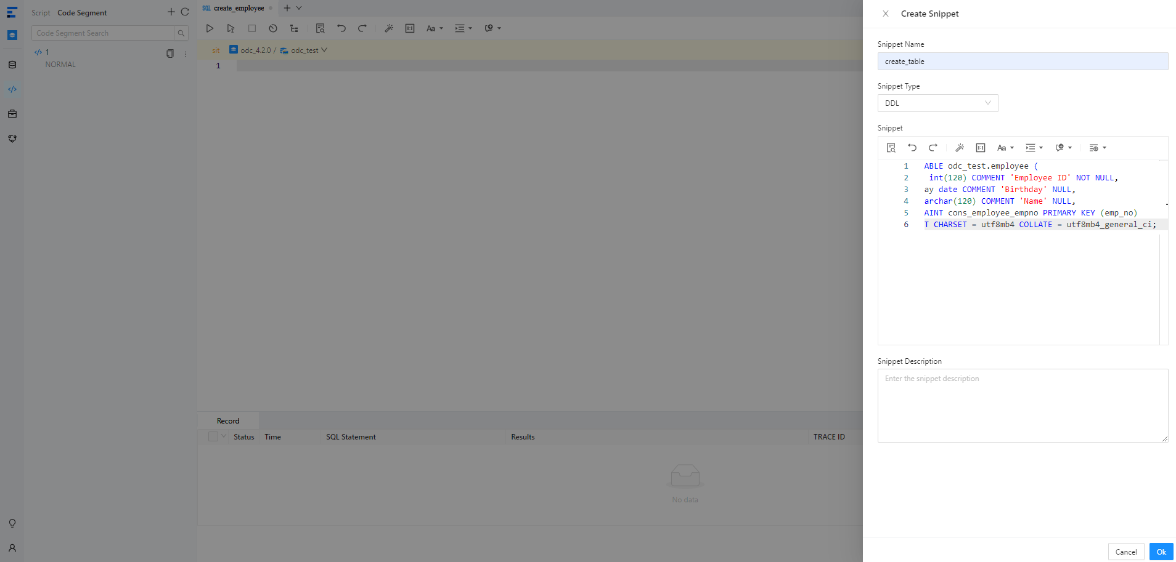Undo last edit in Snippet editor toolbar
The width and height of the screenshot is (1176, 562).
click(912, 148)
